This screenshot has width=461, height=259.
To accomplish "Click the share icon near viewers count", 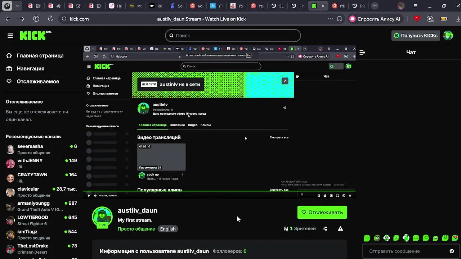I will (x=325, y=229).
